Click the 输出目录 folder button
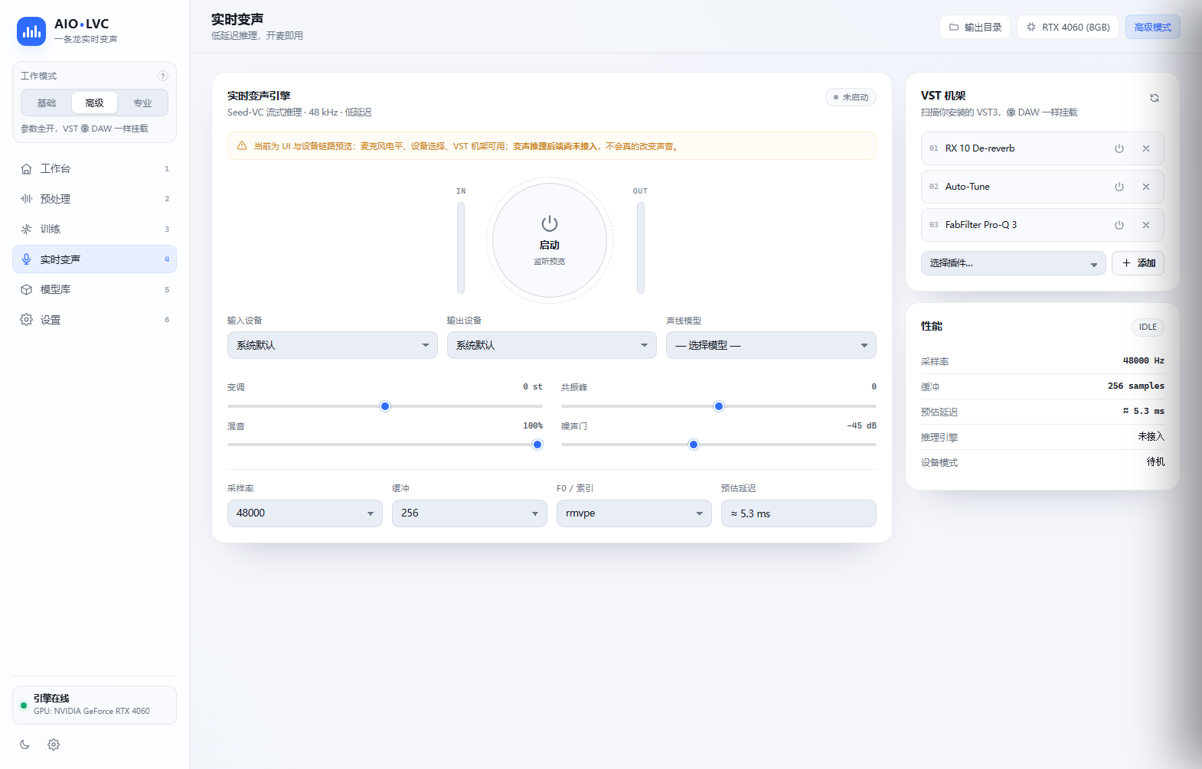This screenshot has height=769, width=1202. [x=975, y=27]
